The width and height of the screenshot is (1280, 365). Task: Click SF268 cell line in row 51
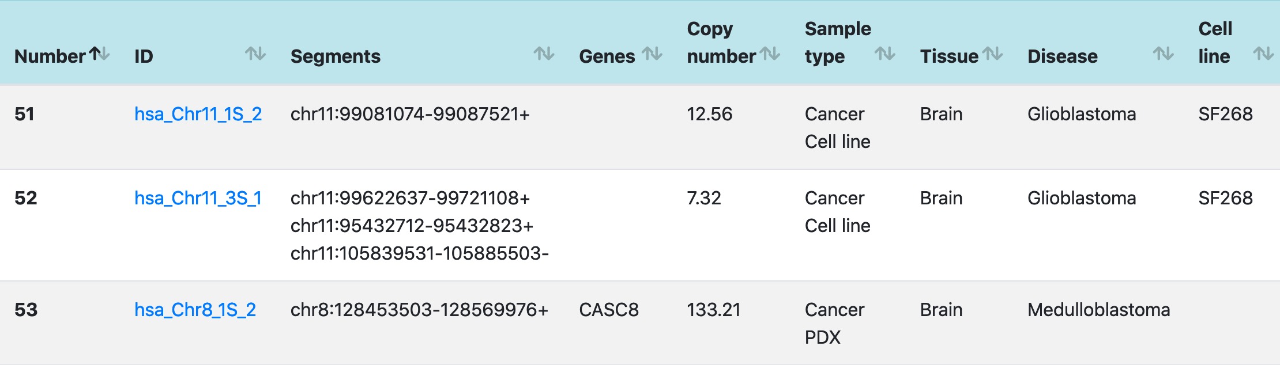click(1225, 114)
